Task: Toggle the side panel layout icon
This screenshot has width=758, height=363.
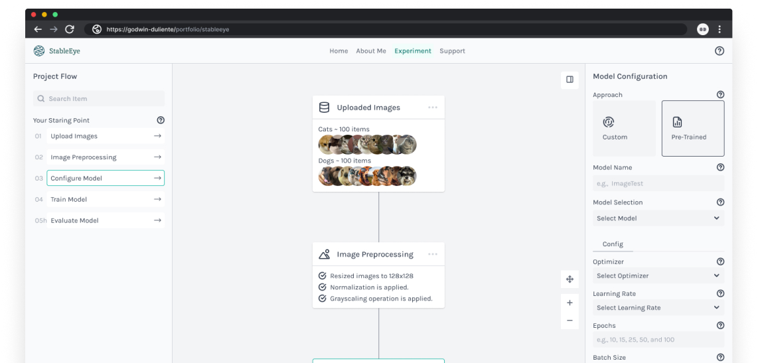Action: pos(569,80)
